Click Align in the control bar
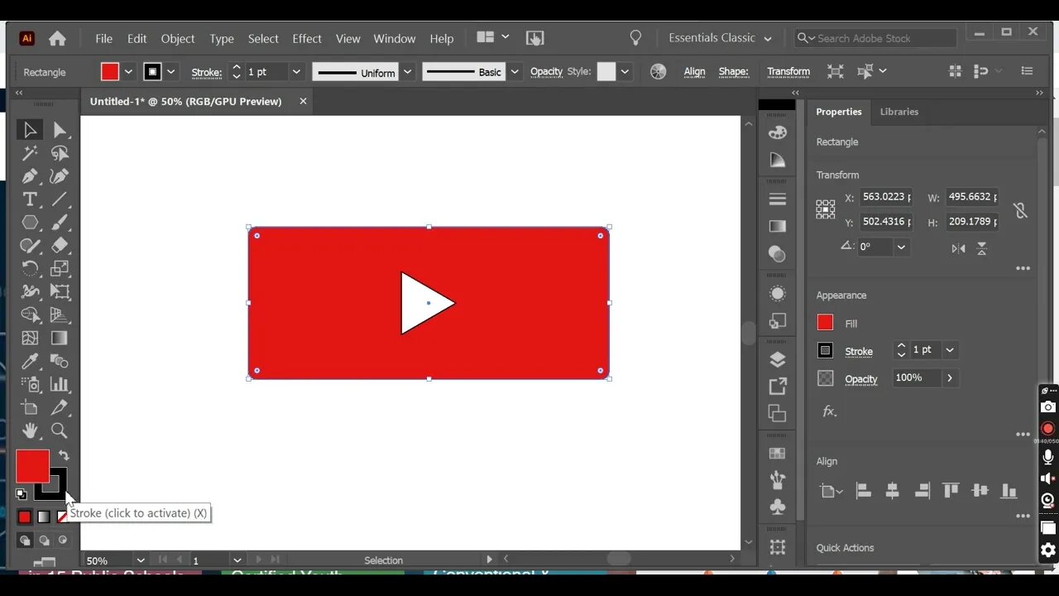1059x596 pixels. [x=695, y=72]
